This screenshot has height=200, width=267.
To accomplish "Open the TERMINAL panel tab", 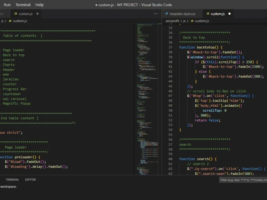I will (12, 179).
